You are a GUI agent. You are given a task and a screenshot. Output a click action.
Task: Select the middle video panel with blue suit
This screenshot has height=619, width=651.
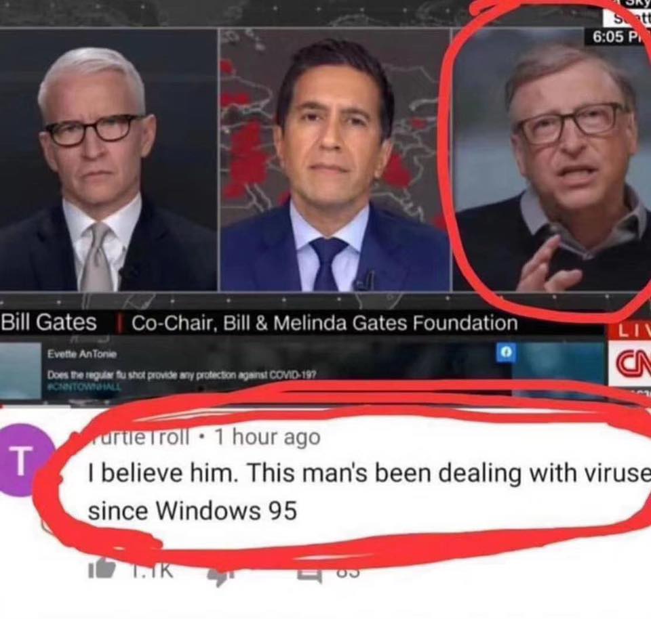point(335,160)
